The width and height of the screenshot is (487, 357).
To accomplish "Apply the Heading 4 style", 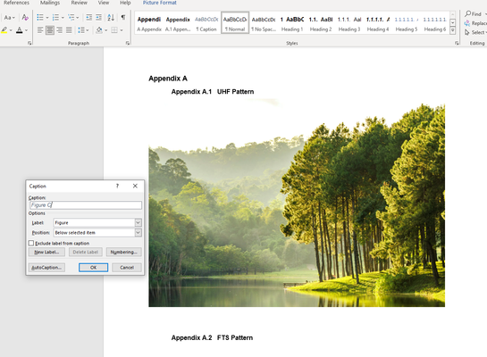I will (378, 24).
